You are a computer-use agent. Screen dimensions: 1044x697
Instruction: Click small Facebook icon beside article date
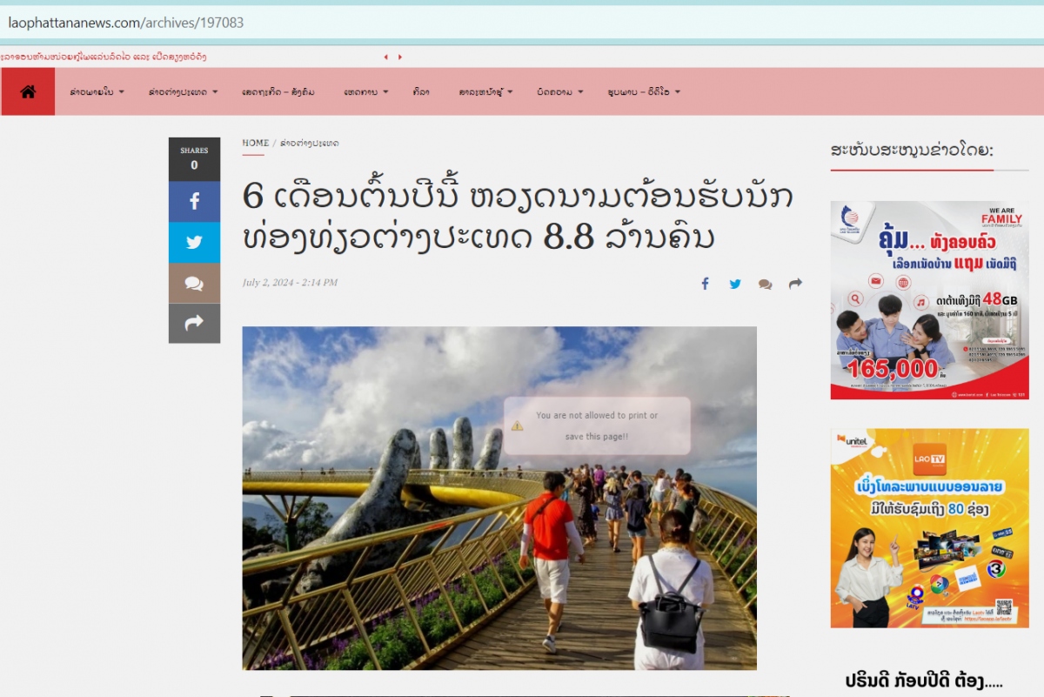click(706, 284)
